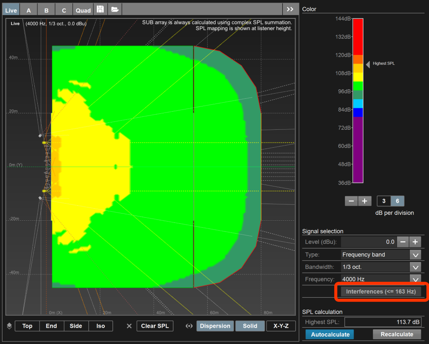
Task: Increase signal level with plus stepper
Action: coord(415,242)
